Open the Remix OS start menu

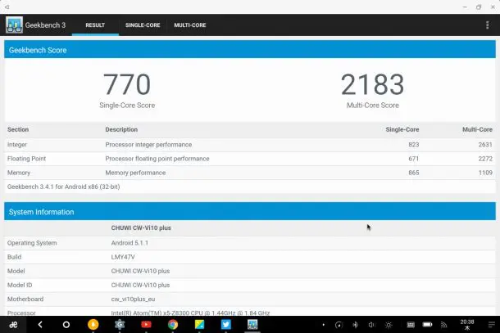pyautogui.click(x=13, y=325)
